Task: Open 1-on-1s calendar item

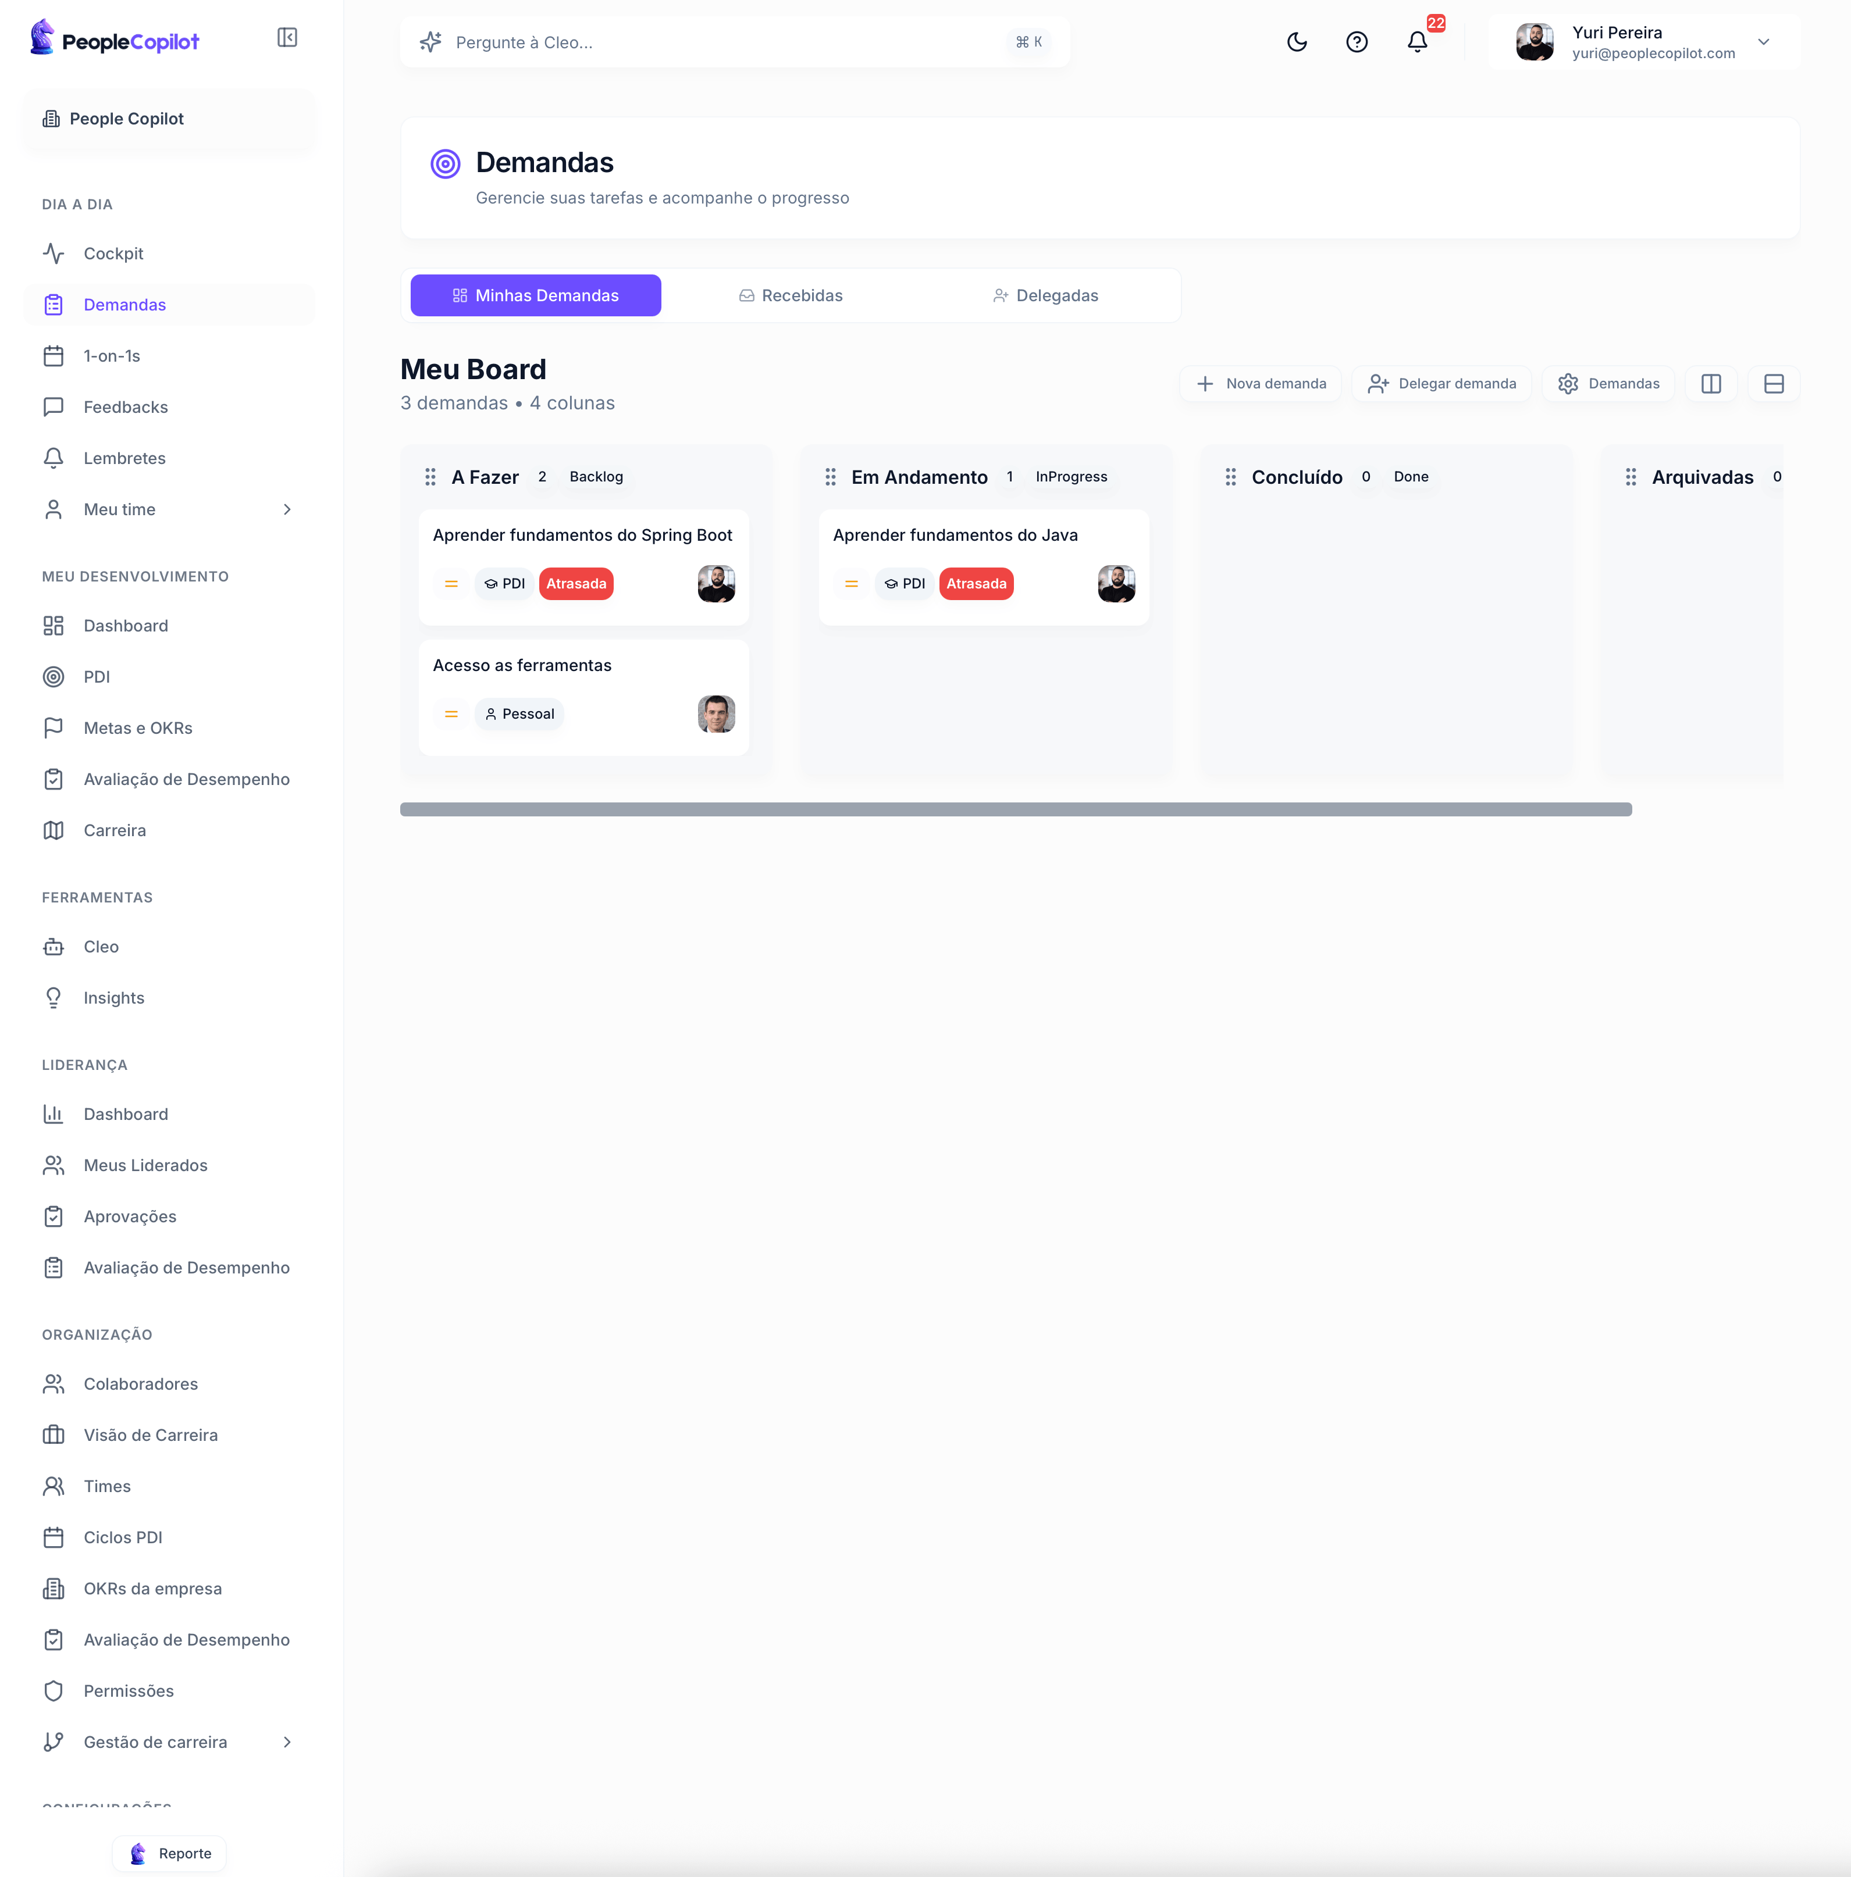Action: click(169, 356)
